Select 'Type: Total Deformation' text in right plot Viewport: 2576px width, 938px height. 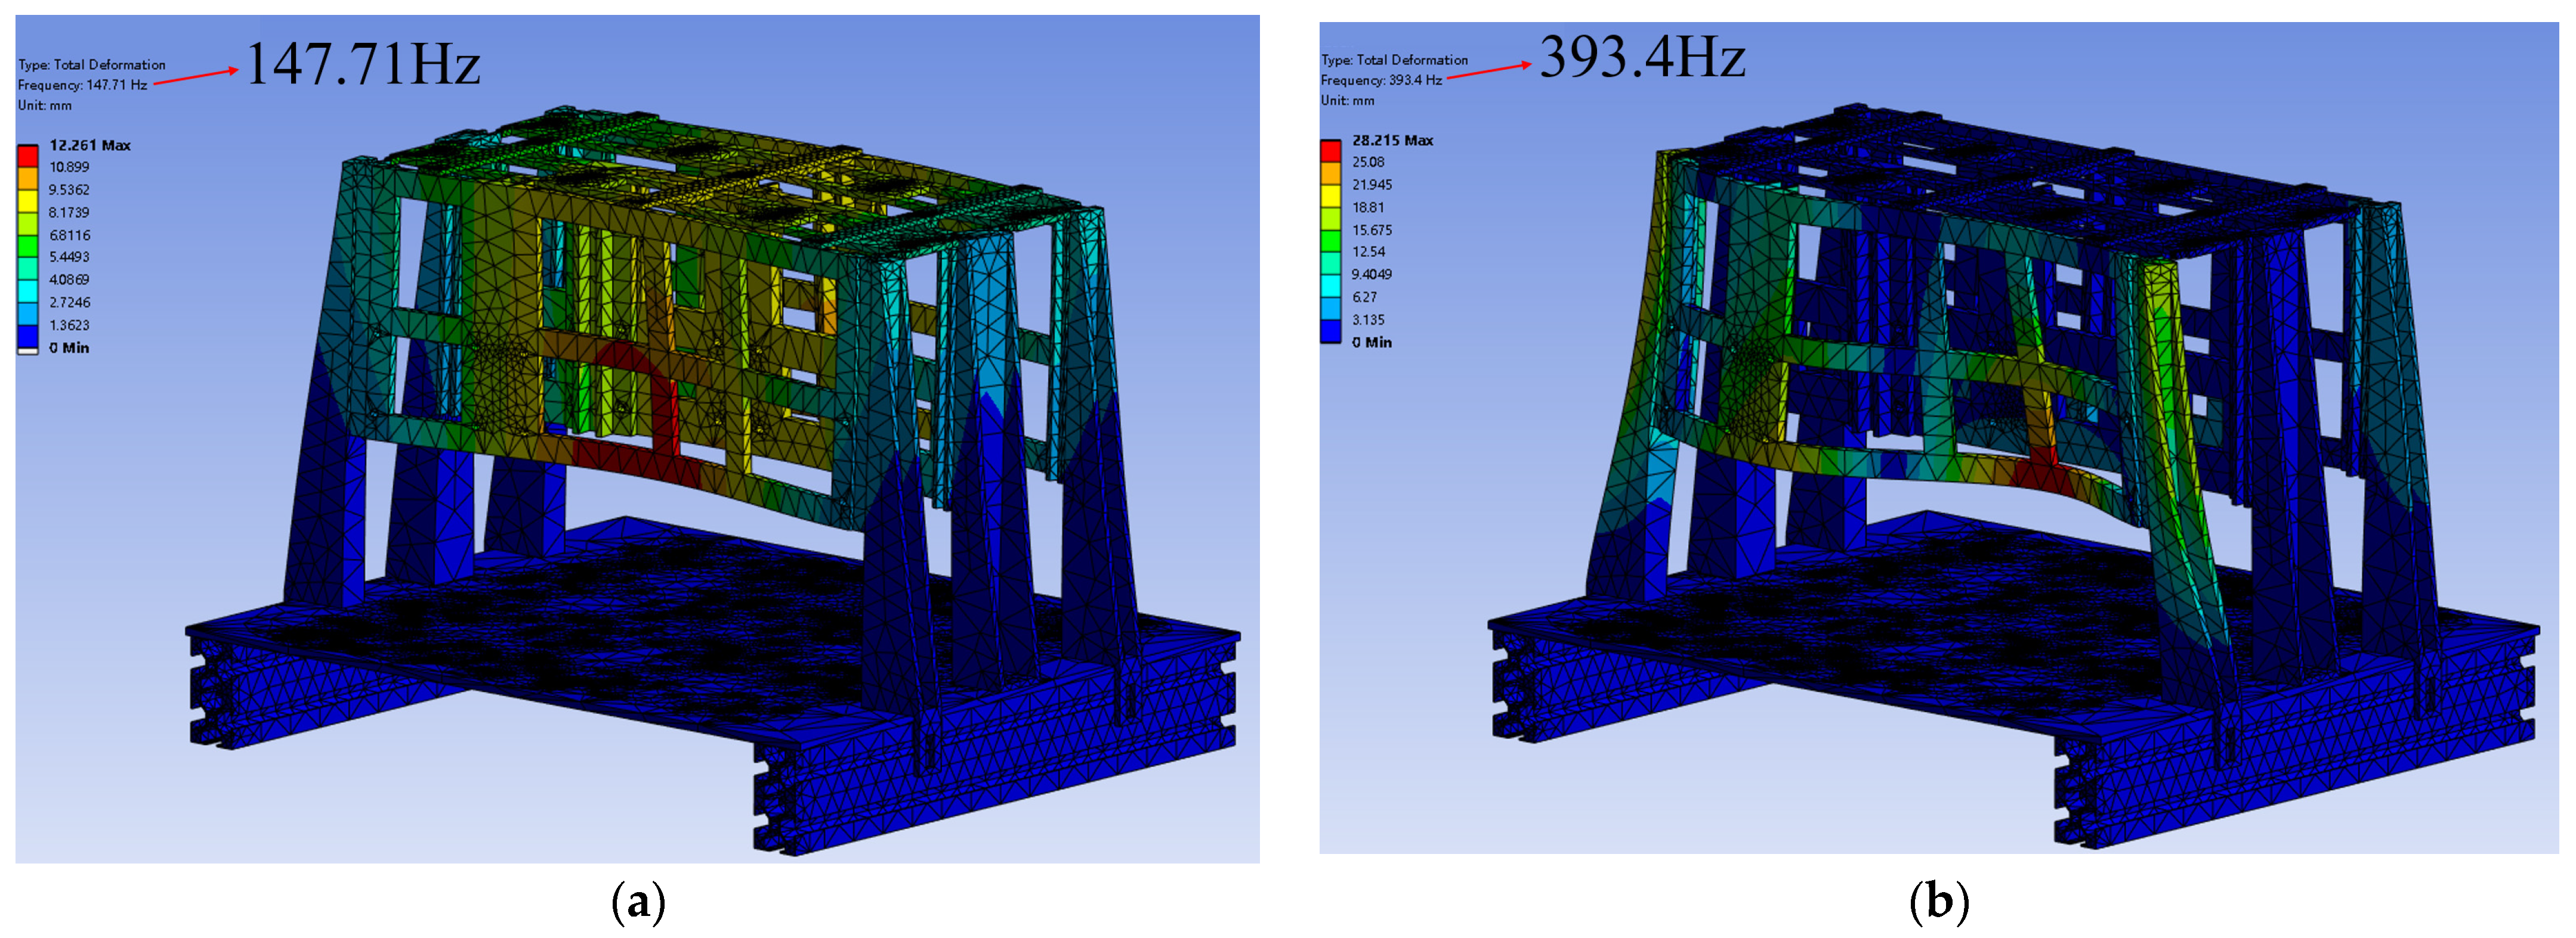click(1394, 60)
